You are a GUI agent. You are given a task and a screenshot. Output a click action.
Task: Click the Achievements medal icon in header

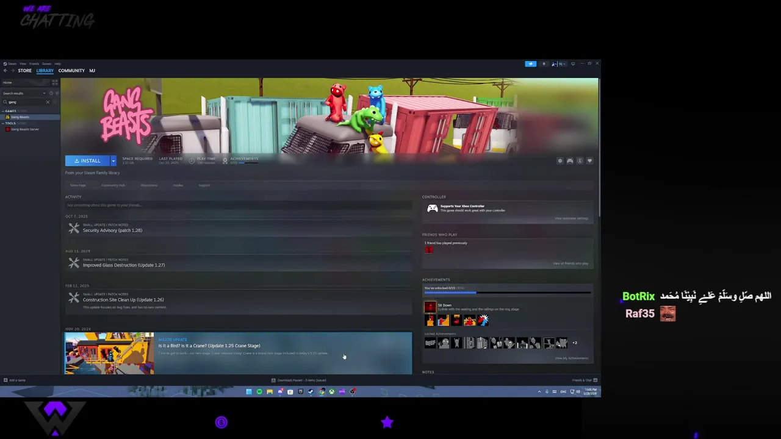click(x=225, y=160)
